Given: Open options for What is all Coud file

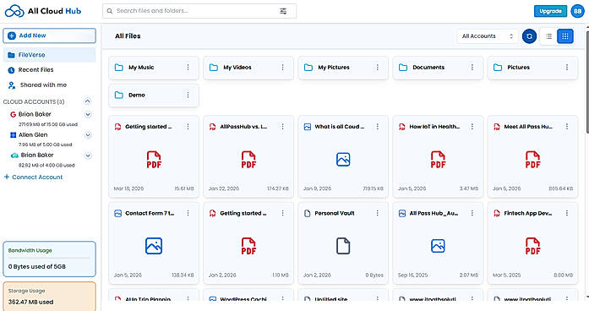Looking at the screenshot, I should (x=377, y=127).
